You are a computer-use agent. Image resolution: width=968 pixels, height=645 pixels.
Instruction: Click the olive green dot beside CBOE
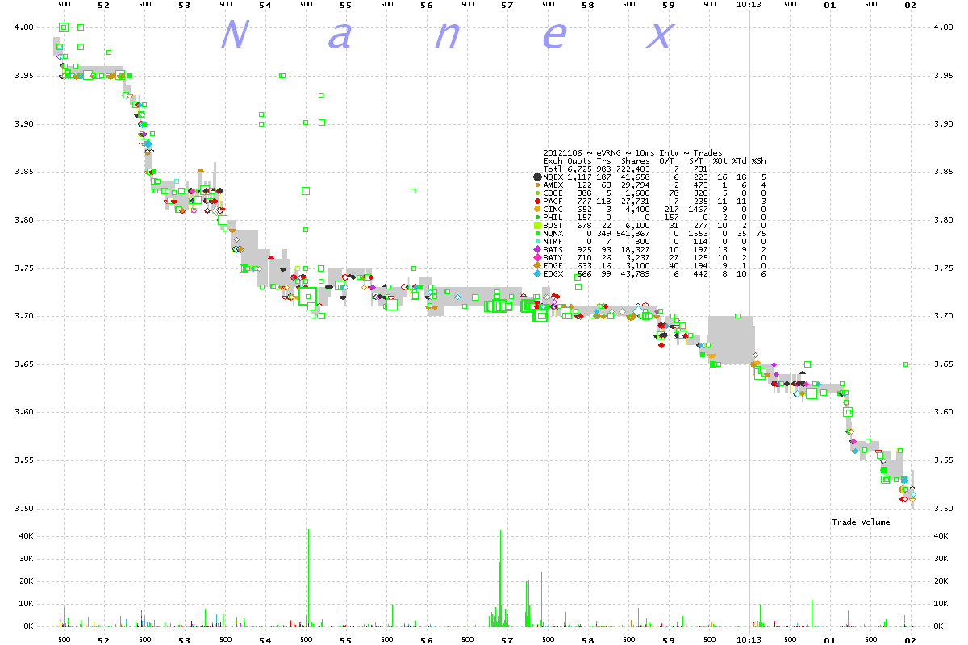coord(537,193)
